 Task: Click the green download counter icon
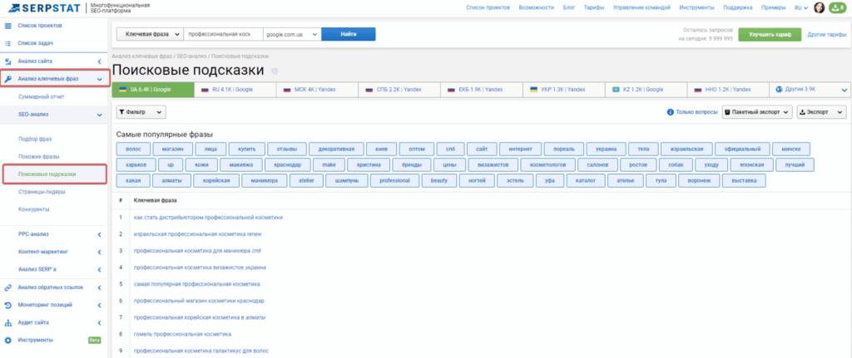836,7
